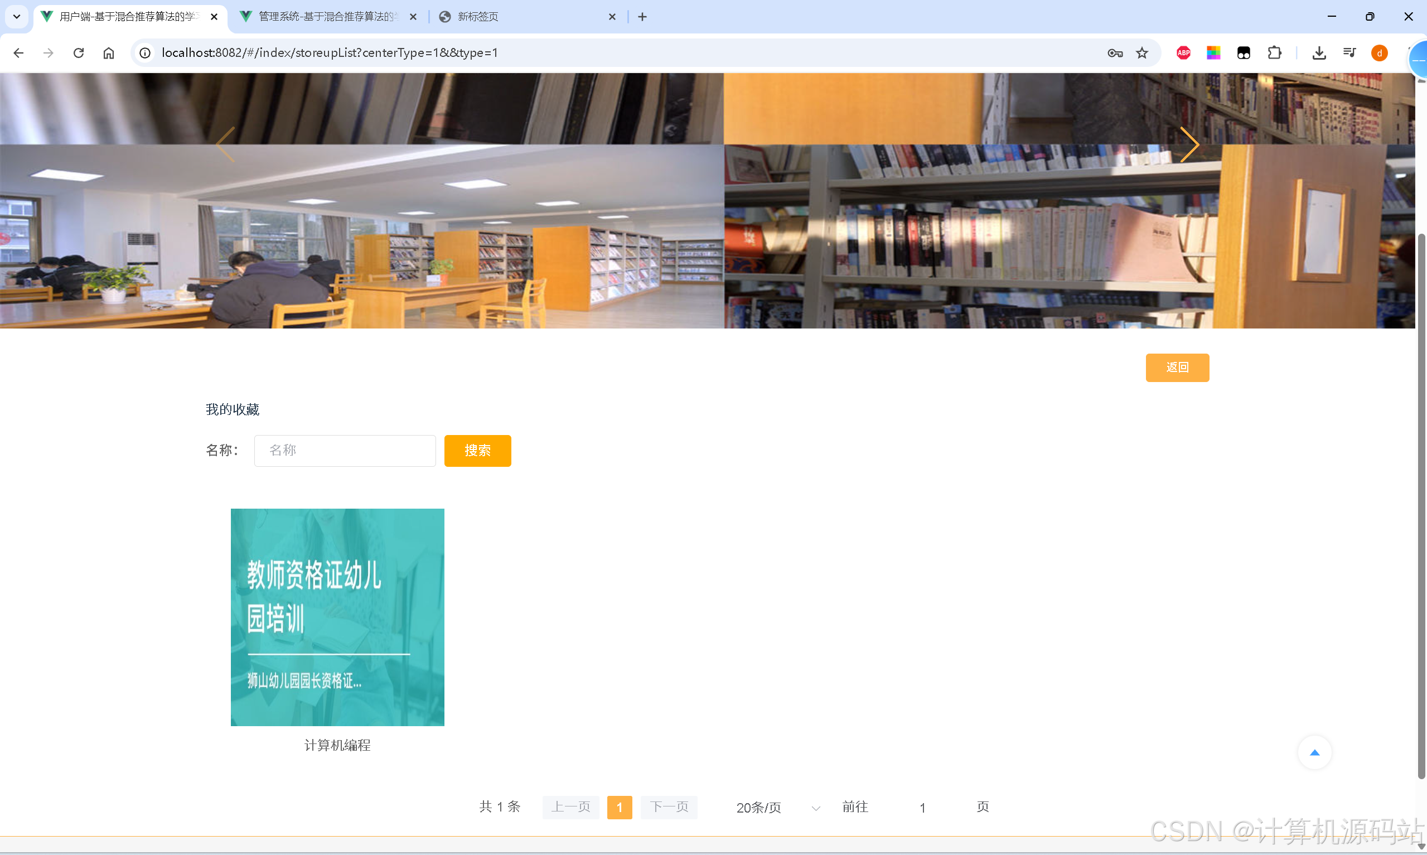
Task: Open the profile avatar menu
Action: pos(1379,52)
